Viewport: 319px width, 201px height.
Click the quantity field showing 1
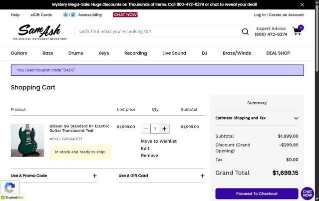pos(155,129)
